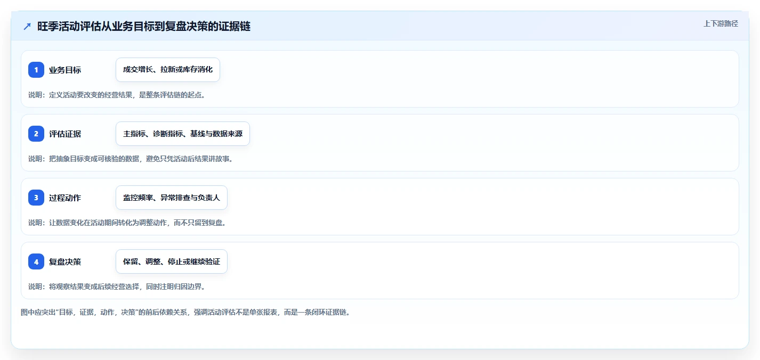Select the 评估证据 step label
Viewport: 760px width, 360px height.
click(x=65, y=134)
